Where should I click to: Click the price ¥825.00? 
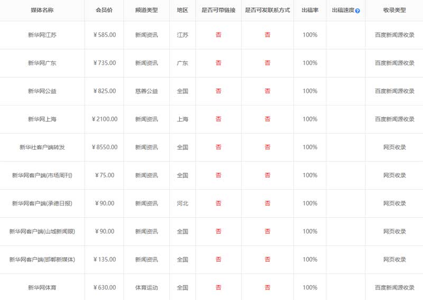tap(104, 91)
